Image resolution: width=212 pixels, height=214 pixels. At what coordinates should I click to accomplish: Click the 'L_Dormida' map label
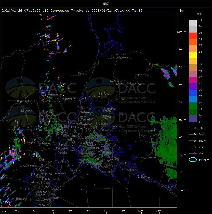[145, 177]
